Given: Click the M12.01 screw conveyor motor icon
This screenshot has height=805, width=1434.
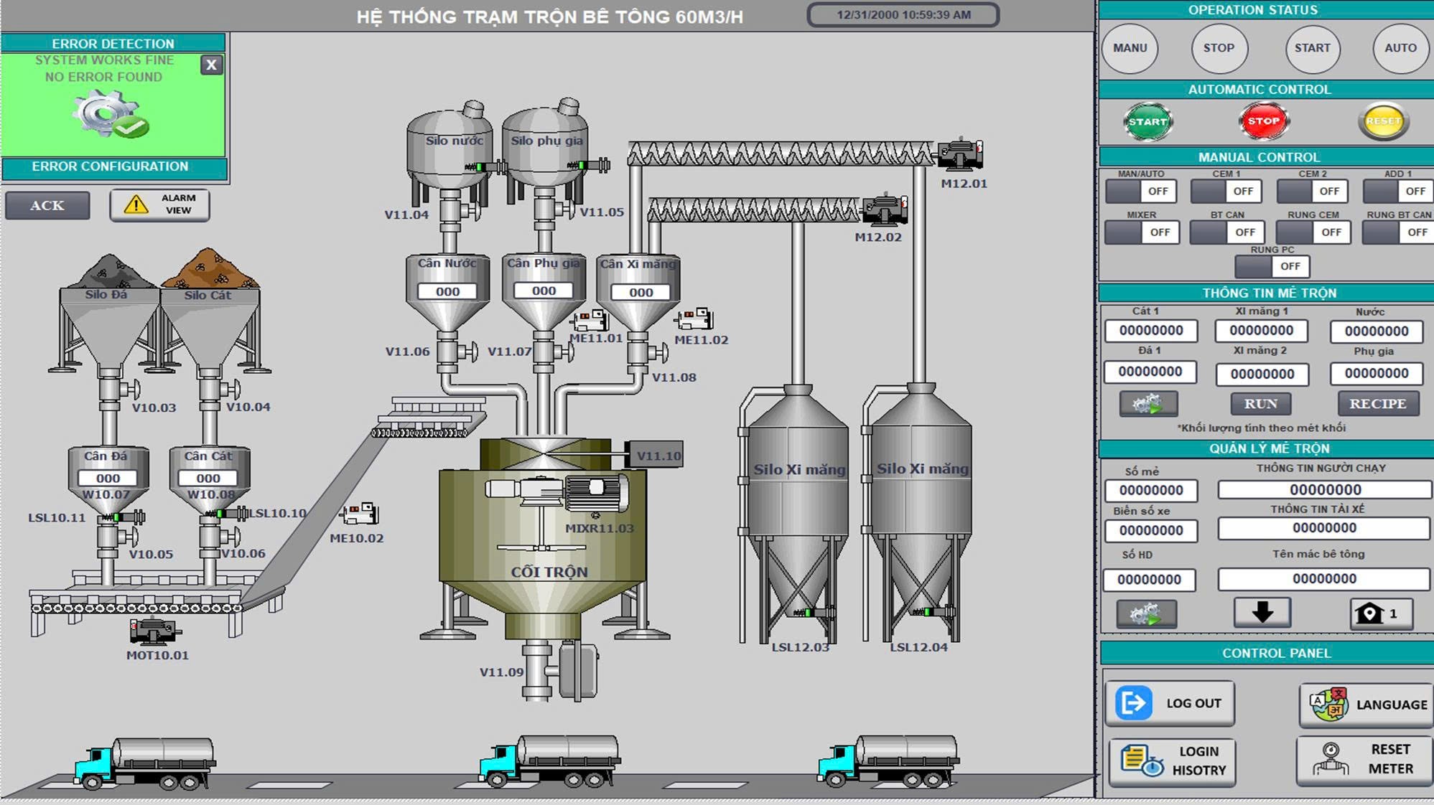Looking at the screenshot, I should (961, 154).
